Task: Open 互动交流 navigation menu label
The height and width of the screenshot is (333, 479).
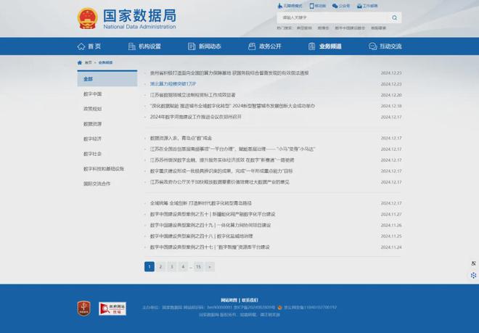Action: (390, 46)
